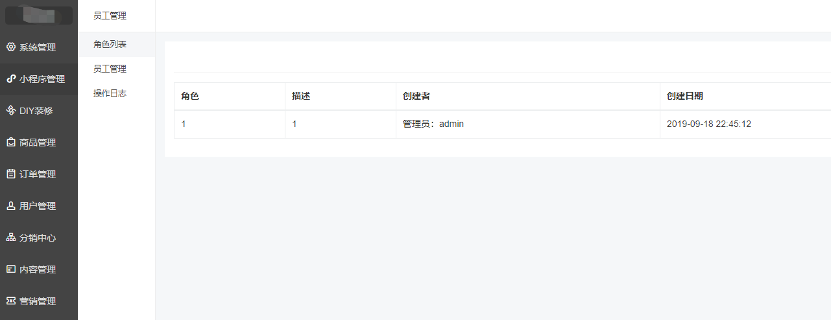Click the 小程序管理 mini-program icon

tap(10, 79)
